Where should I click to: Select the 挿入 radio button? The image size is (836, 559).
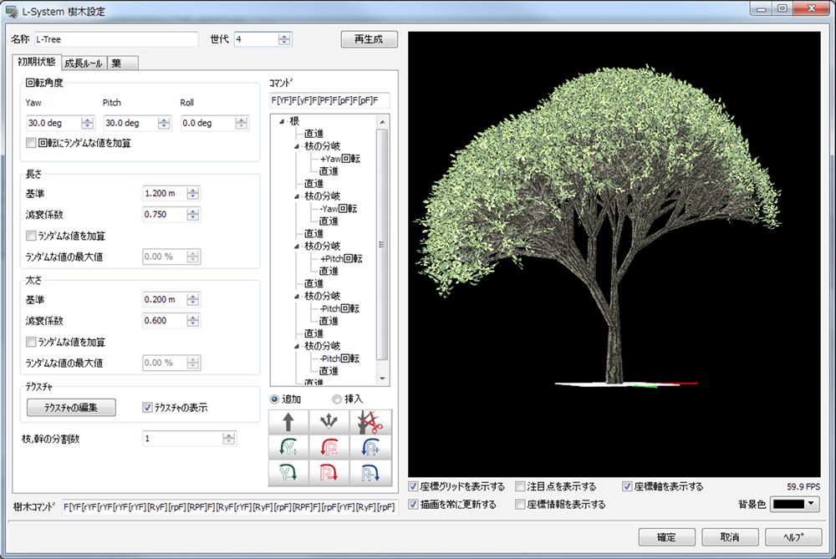tap(337, 399)
